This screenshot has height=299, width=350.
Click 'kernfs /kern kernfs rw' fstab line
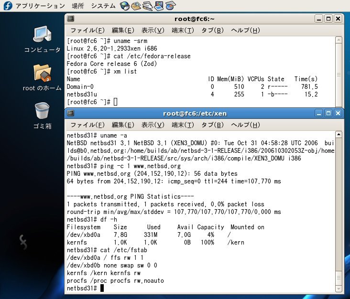pos(104,273)
